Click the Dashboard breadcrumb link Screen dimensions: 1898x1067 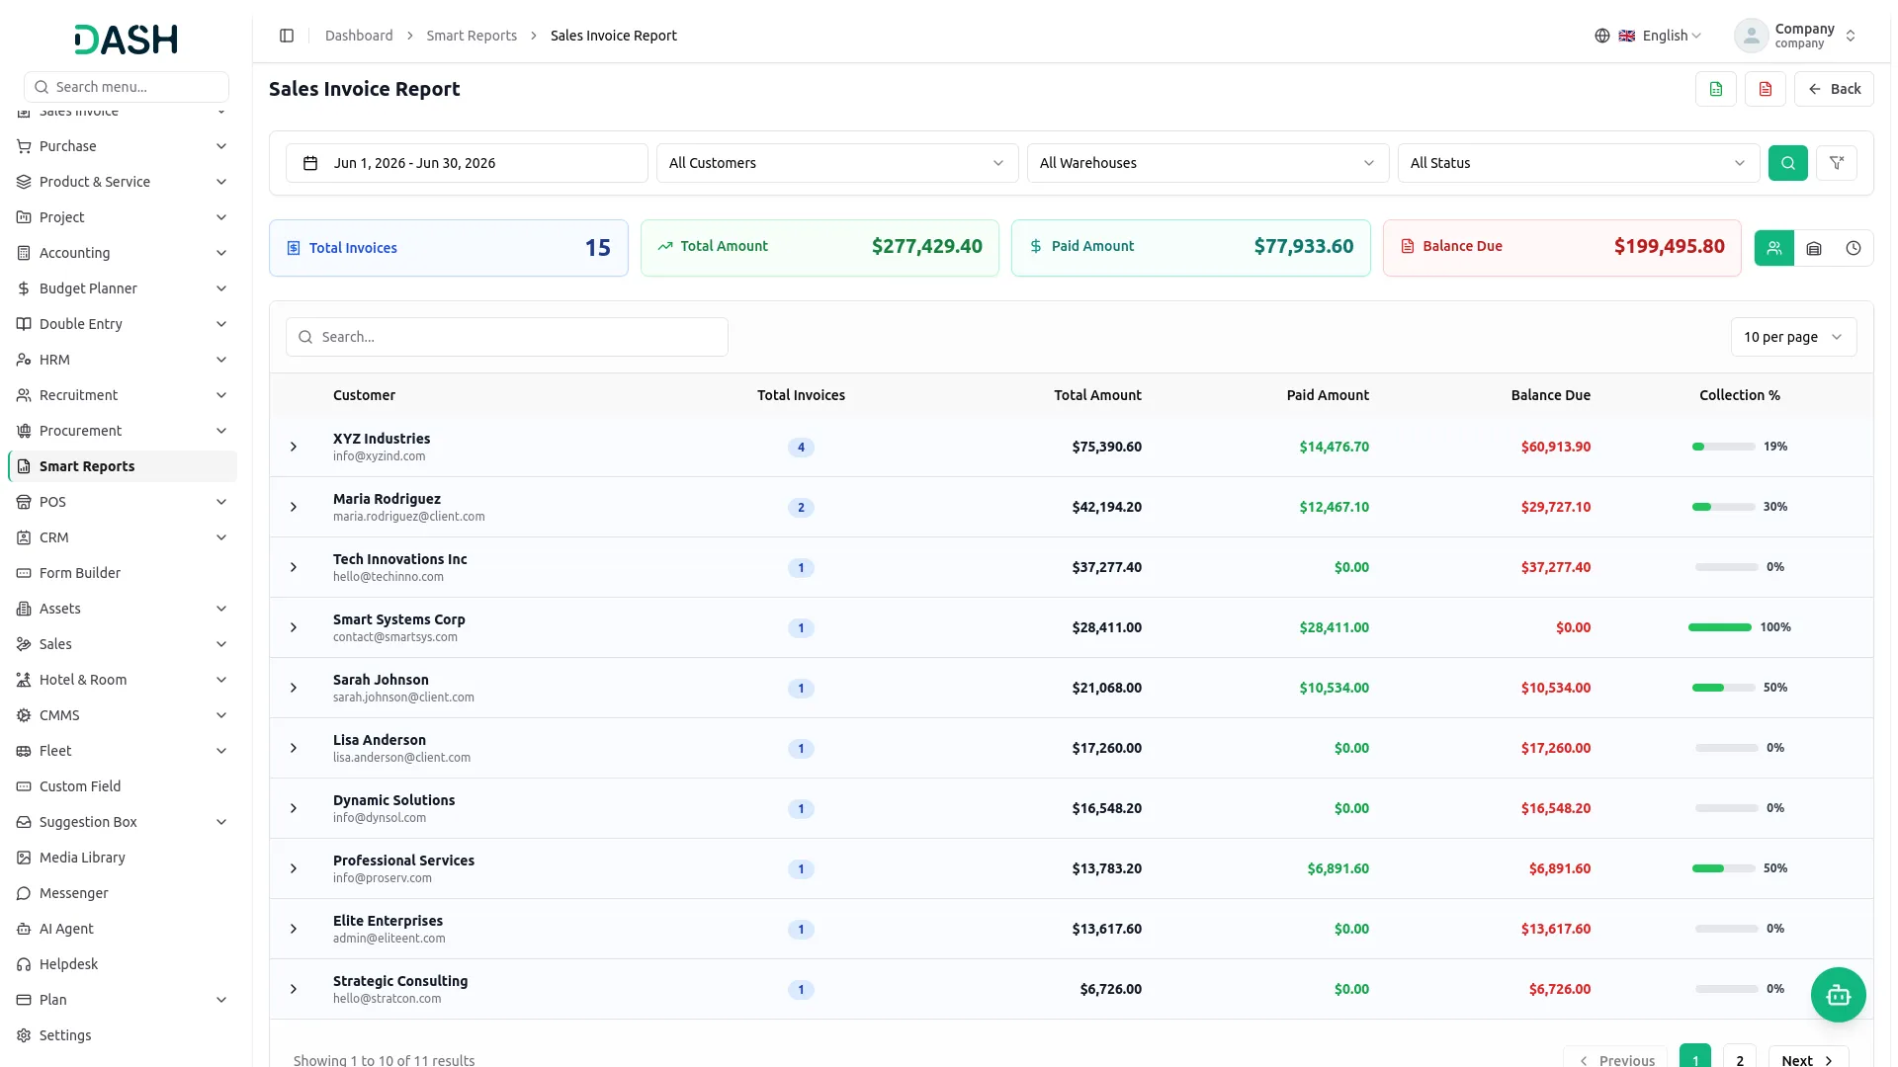point(359,36)
